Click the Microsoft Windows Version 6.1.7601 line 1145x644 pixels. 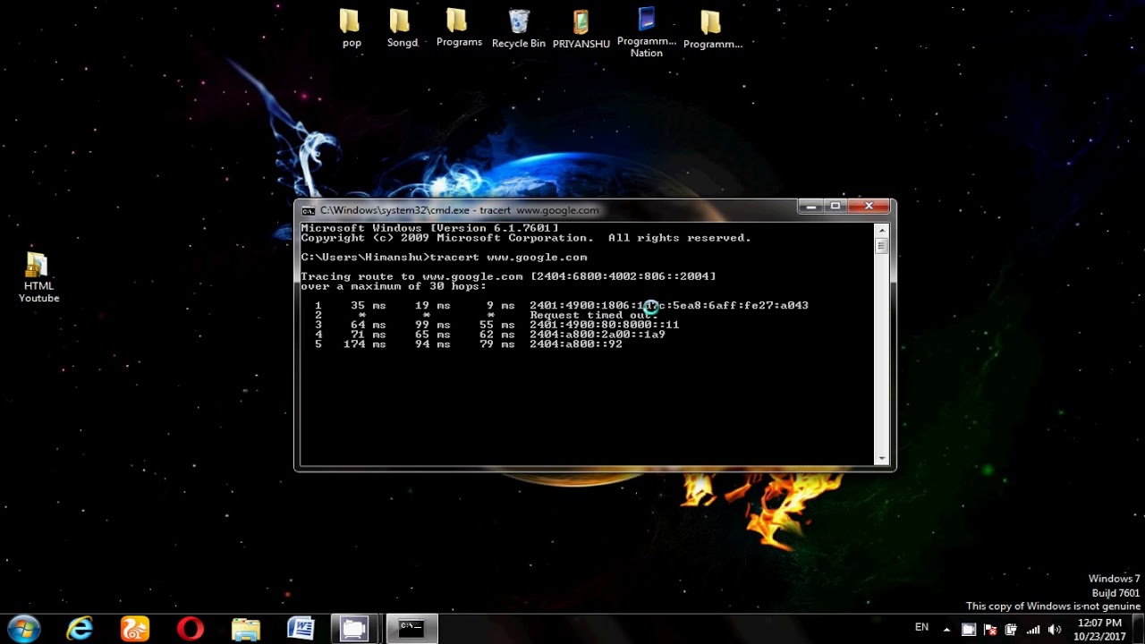click(429, 229)
